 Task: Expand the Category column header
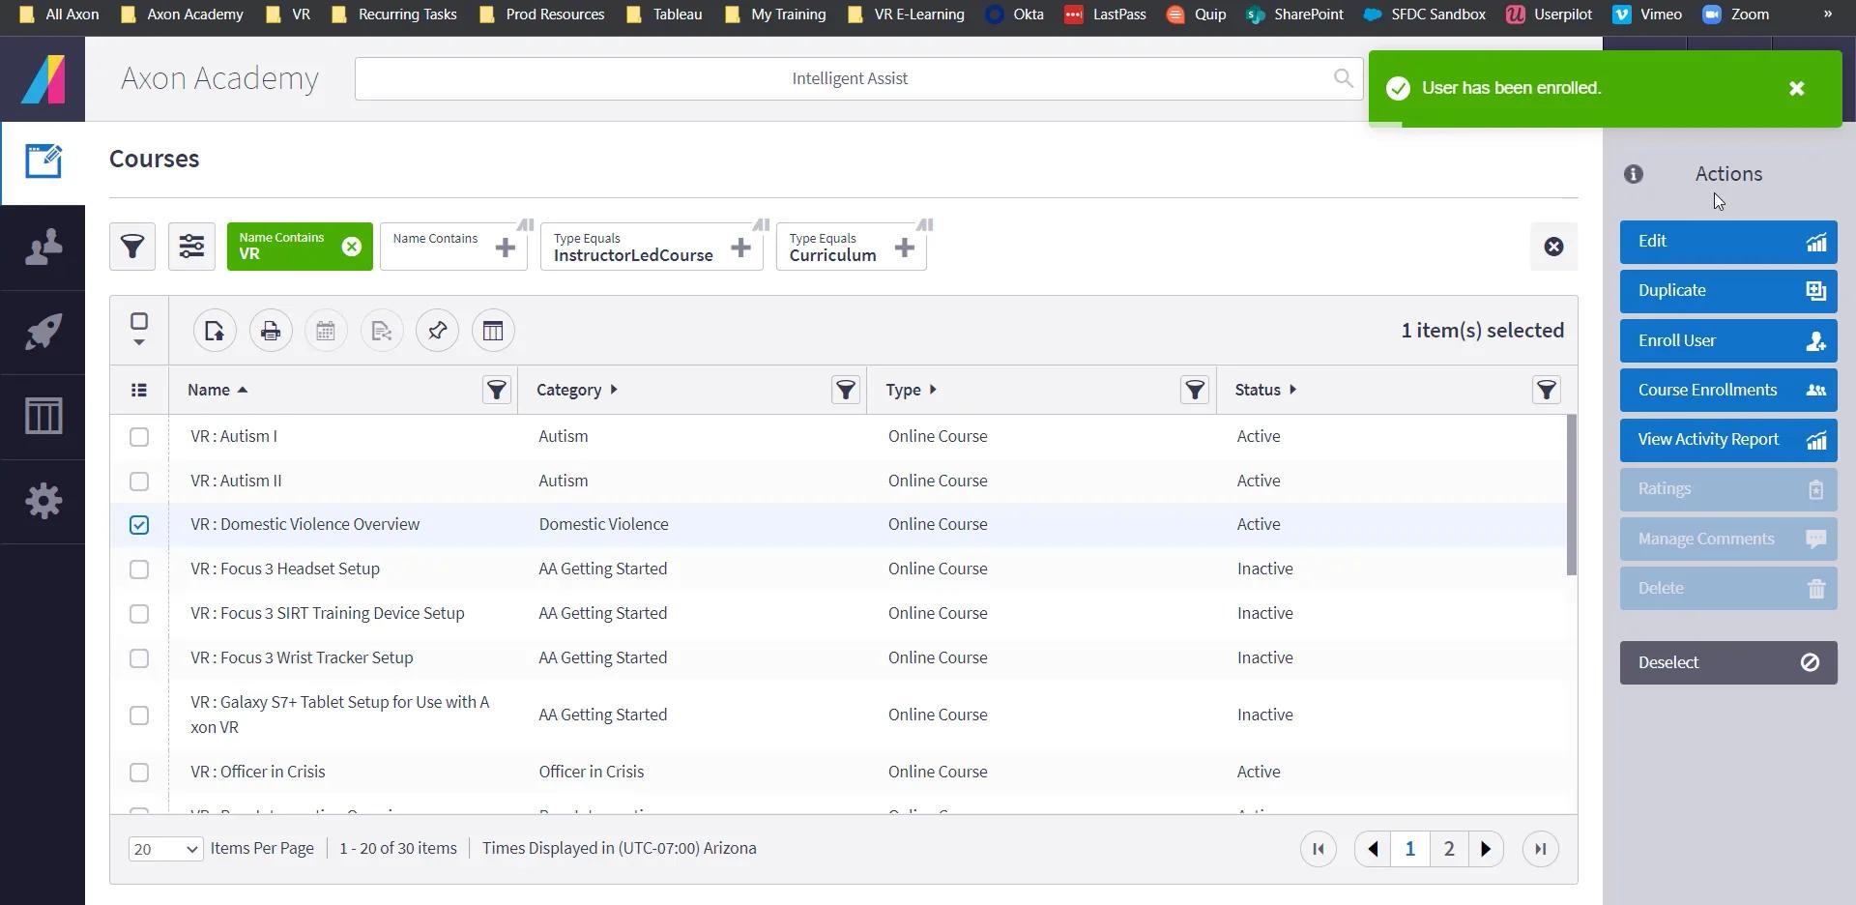click(576, 390)
